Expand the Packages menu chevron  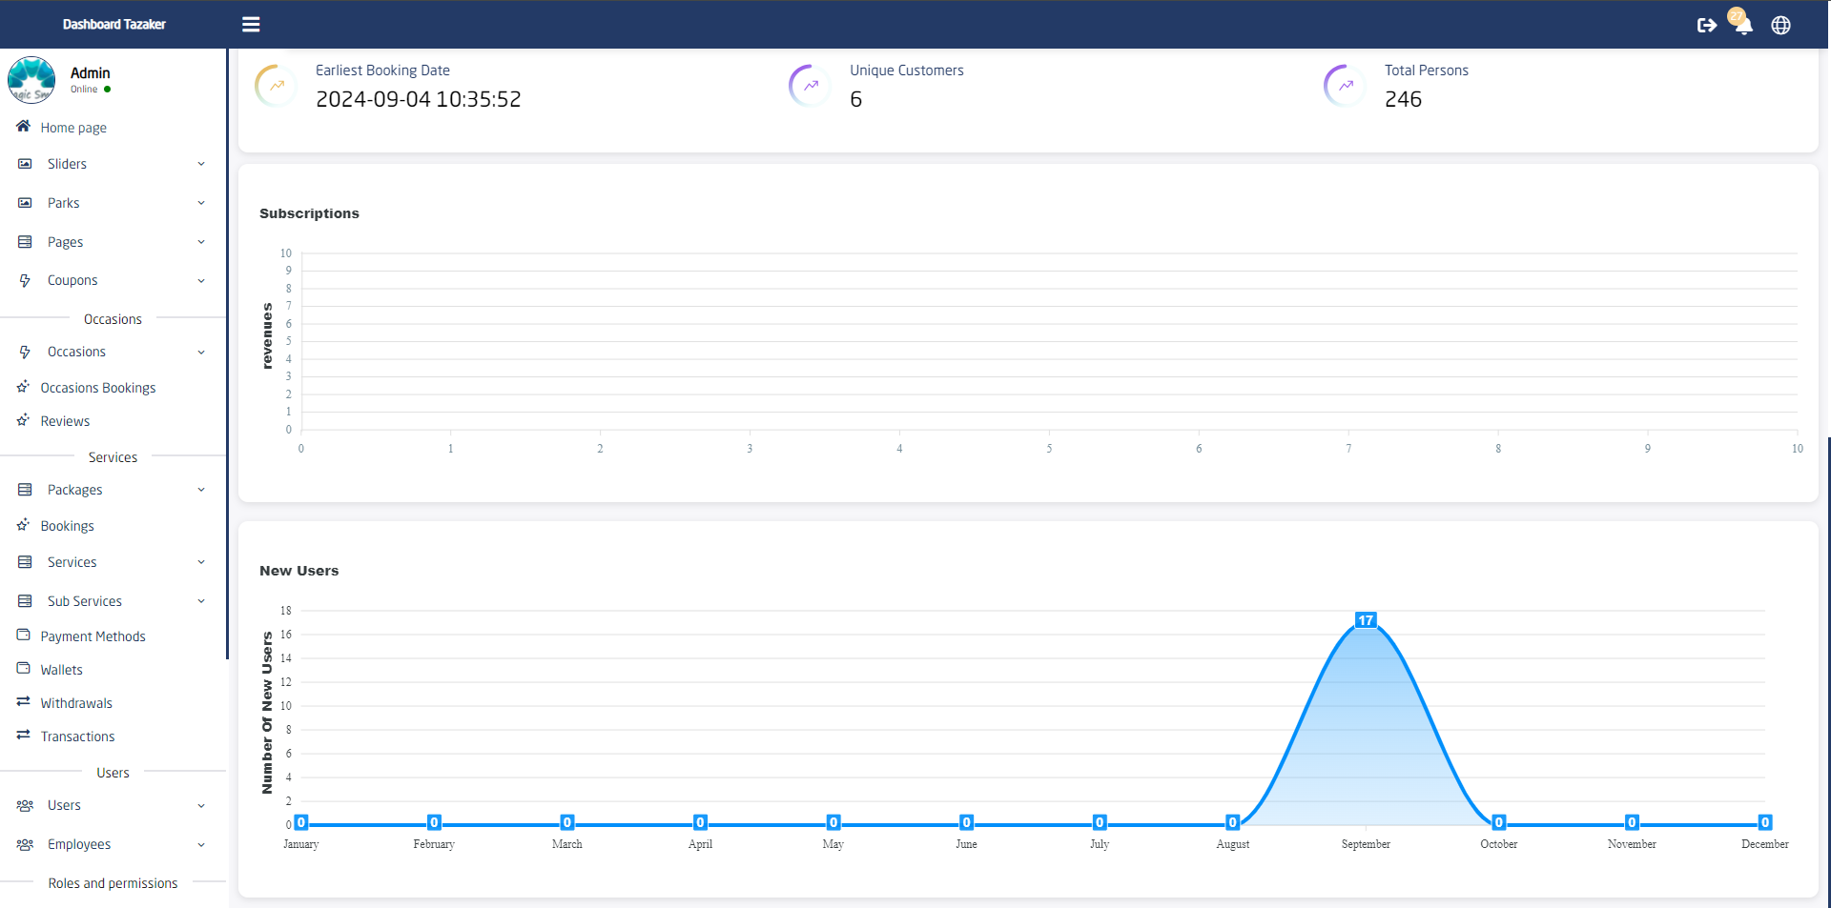point(201,490)
